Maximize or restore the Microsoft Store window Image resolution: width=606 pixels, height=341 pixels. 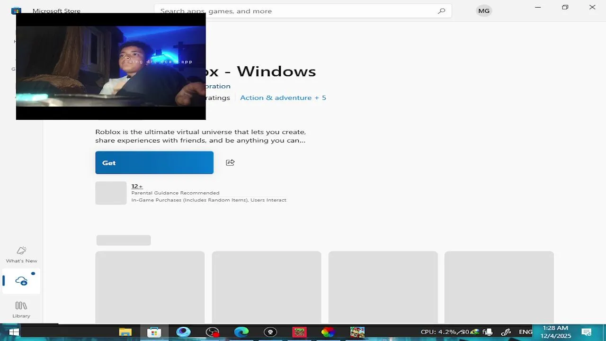tap(565, 7)
